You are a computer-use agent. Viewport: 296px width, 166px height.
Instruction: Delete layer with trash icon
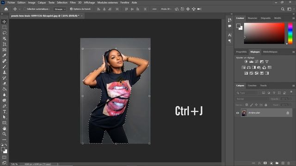[289, 163]
